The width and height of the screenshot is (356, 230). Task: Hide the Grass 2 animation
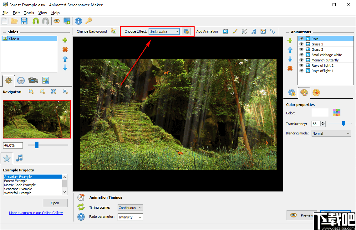click(x=302, y=50)
